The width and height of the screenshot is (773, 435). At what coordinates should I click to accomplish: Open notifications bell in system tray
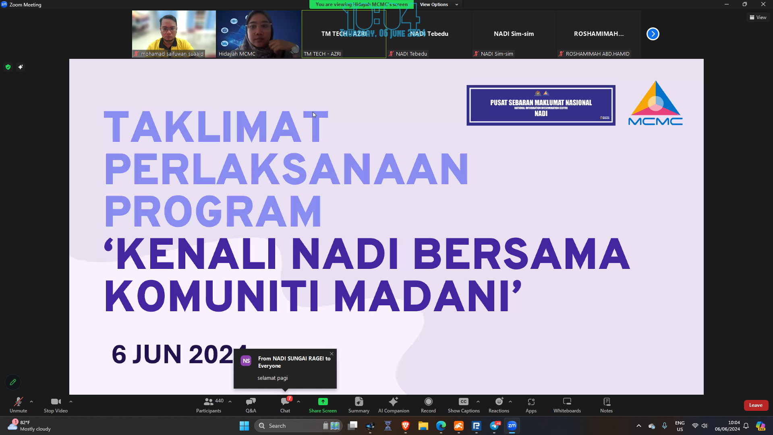[x=746, y=426]
